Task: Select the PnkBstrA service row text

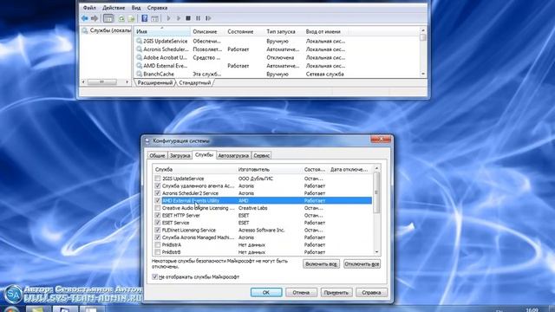Action: 172,244
